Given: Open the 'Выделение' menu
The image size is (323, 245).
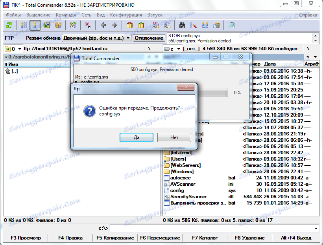Looking at the screenshot, I should (38, 15).
